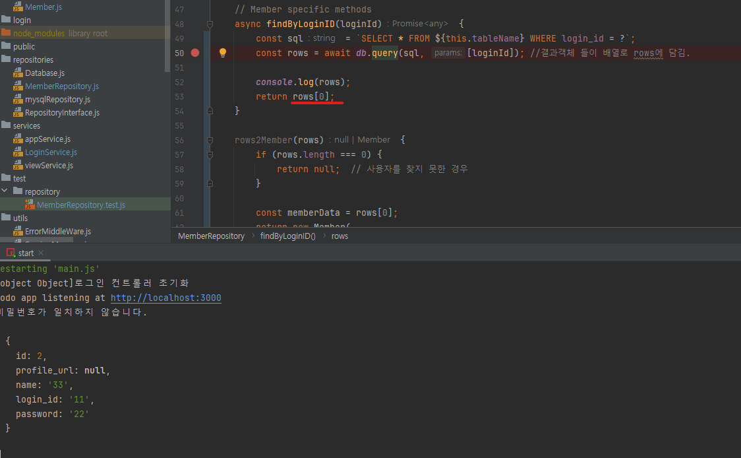Open viewService.js file
This screenshot has height=458, width=741.
49,166
